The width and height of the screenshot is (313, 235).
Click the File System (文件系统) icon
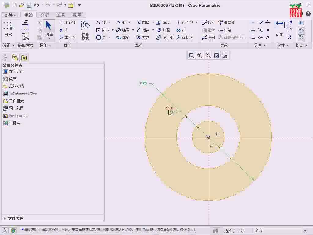coord(25,30)
